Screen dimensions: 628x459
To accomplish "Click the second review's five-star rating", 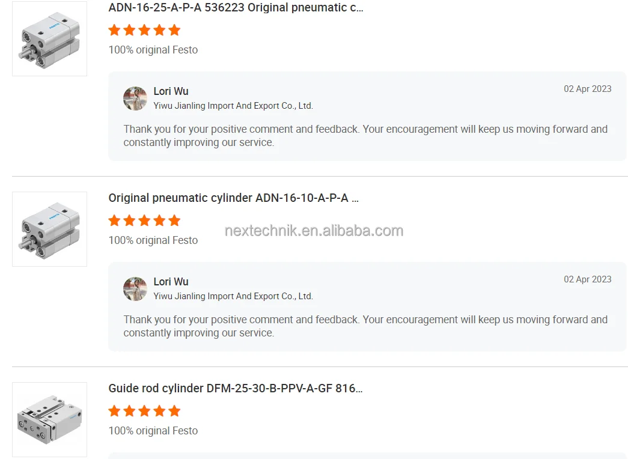I will [x=144, y=220].
